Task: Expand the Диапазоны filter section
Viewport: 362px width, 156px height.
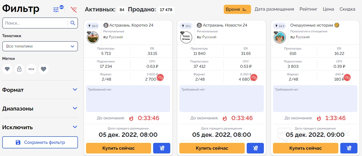Action: [x=75, y=108]
